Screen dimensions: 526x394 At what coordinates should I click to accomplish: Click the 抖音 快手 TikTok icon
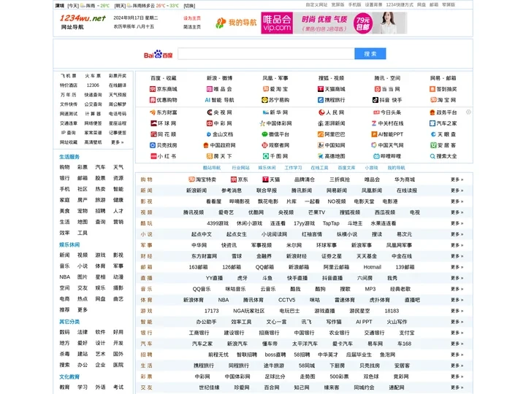pyautogui.click(x=376, y=100)
